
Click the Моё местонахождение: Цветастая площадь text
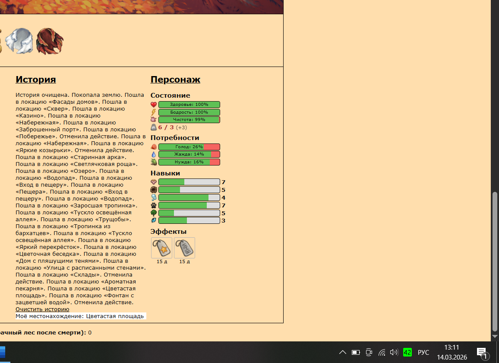[79, 316]
